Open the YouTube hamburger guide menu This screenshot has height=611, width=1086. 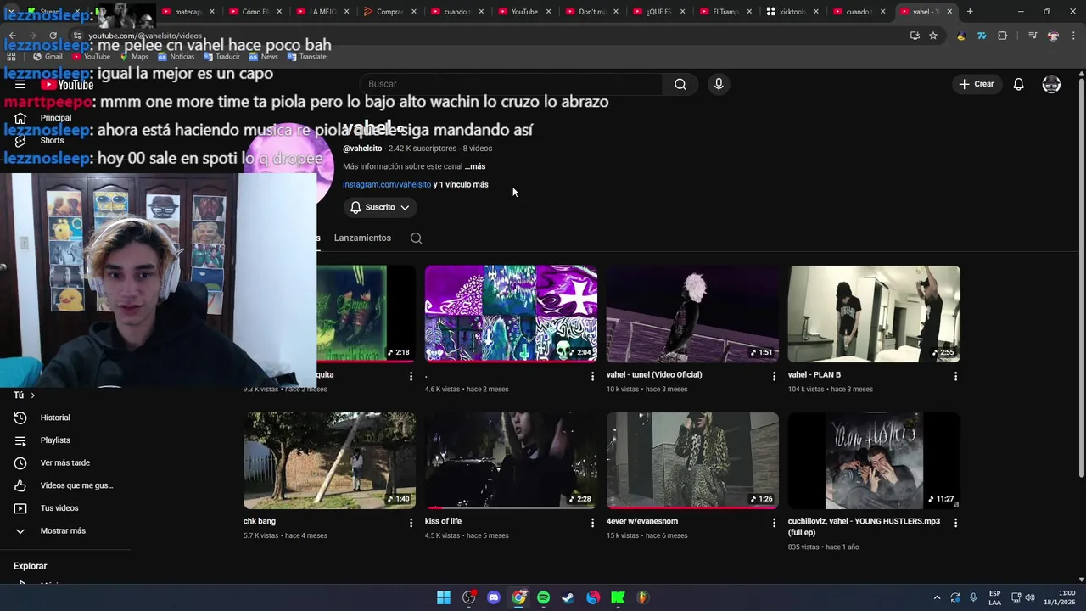[x=20, y=84]
